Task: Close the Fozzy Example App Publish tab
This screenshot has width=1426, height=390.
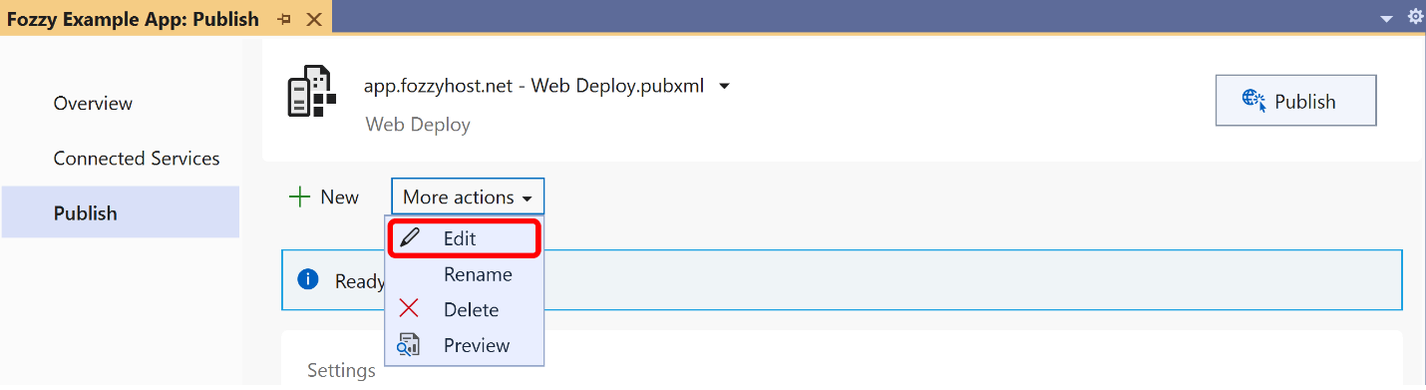Action: tap(314, 19)
